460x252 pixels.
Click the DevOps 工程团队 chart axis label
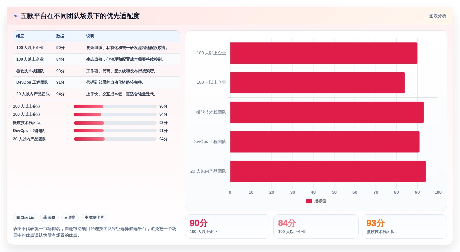(x=209, y=142)
